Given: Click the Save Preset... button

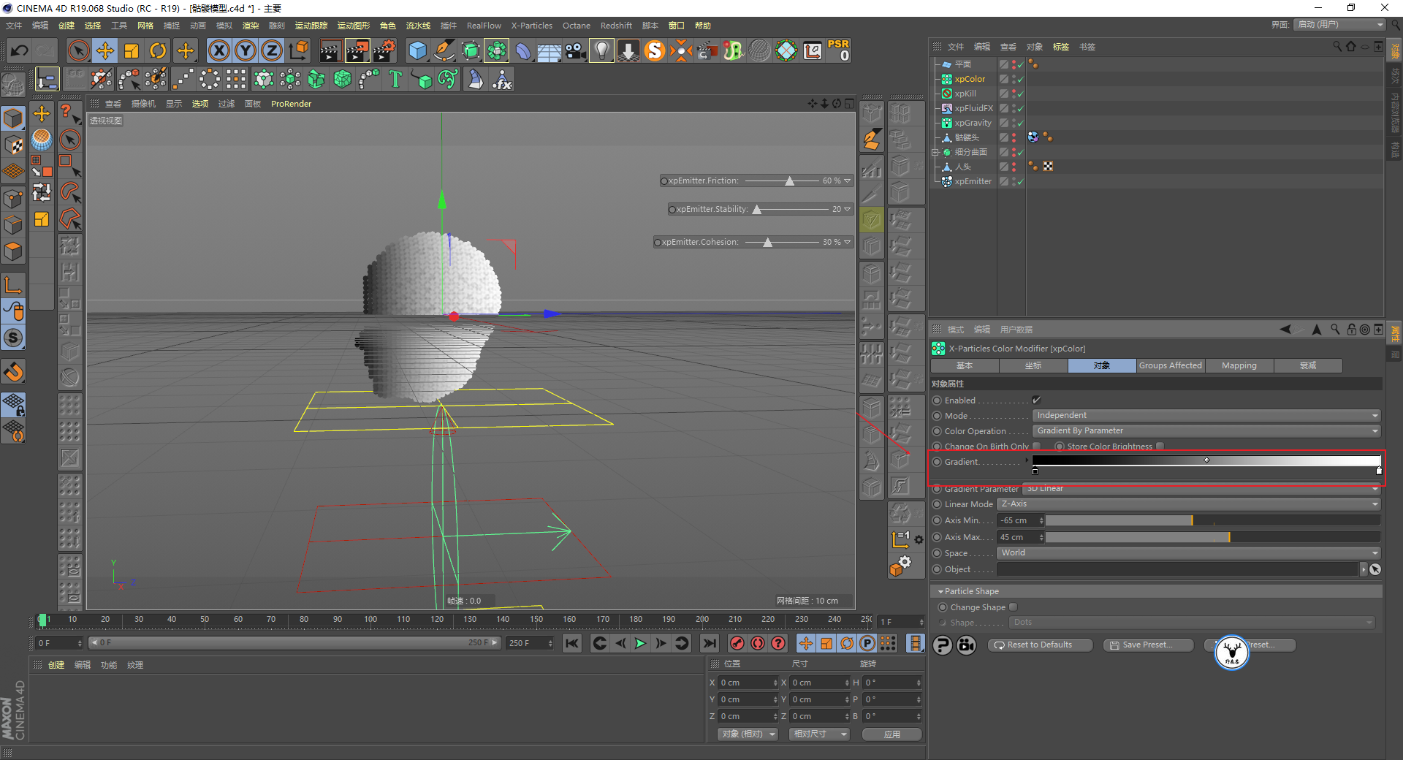Looking at the screenshot, I should tap(1148, 645).
